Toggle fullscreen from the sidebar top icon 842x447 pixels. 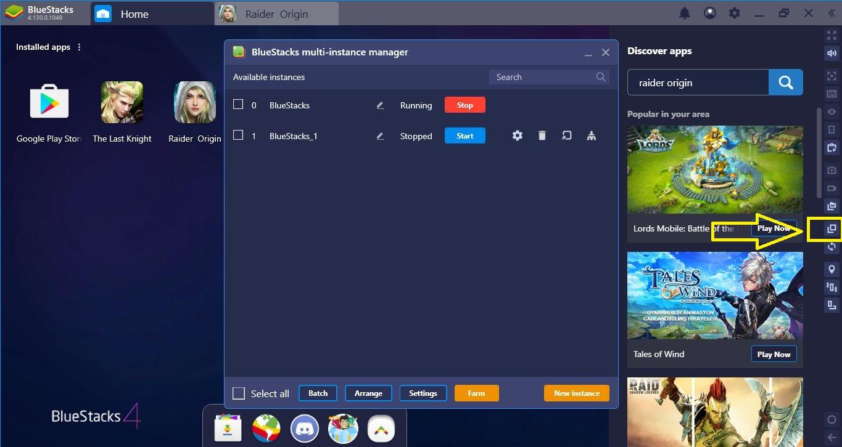832,35
